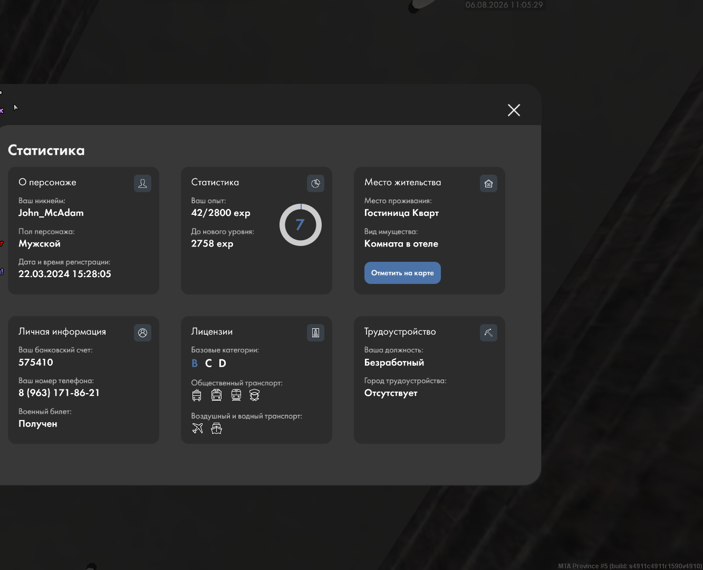Image resolution: width=703 pixels, height=570 pixels.
Task: Click the phone number '8 (963) 171-86-21'
Action: coord(59,393)
